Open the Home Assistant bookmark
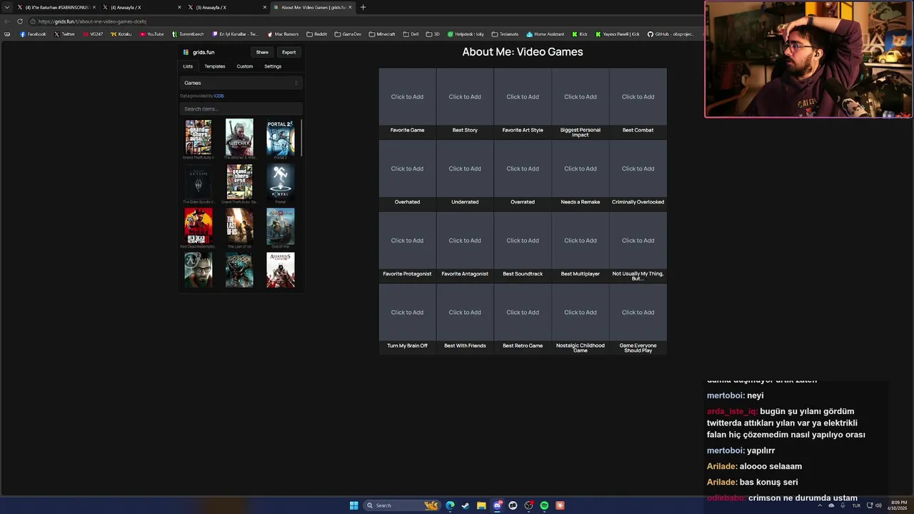 [x=546, y=34]
